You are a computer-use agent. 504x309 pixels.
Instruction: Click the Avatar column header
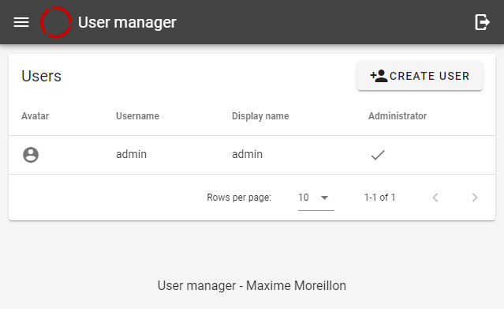pos(35,116)
